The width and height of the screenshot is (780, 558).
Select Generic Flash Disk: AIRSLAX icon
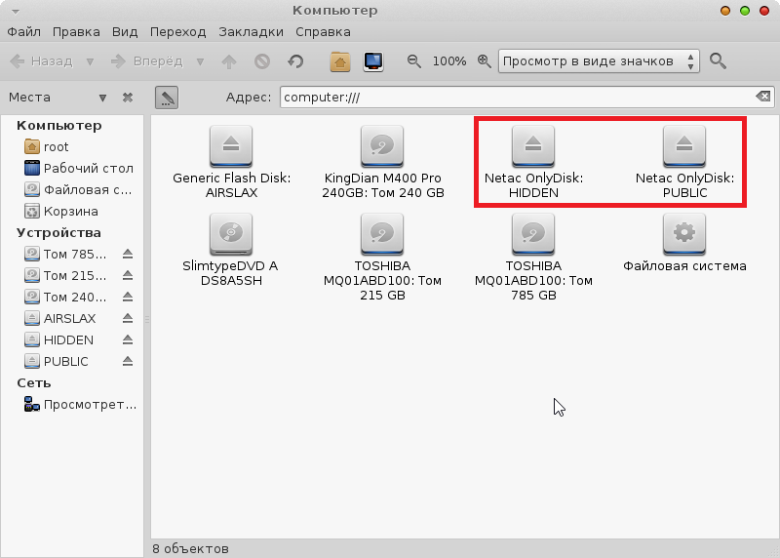point(231,146)
